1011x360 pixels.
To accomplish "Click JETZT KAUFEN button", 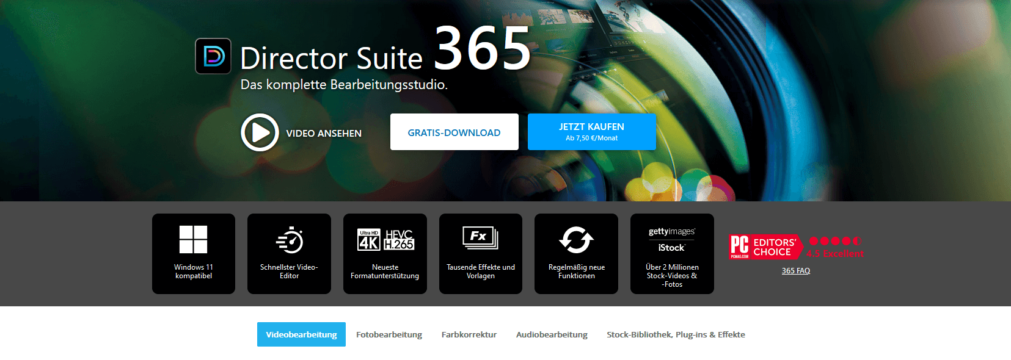I will point(591,132).
